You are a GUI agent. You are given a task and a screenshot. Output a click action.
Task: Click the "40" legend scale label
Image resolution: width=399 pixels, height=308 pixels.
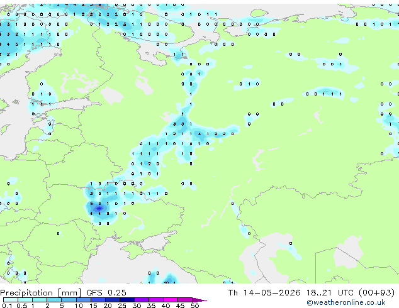[166, 305]
